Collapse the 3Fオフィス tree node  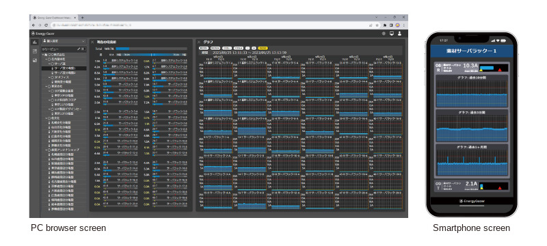coord(49,77)
